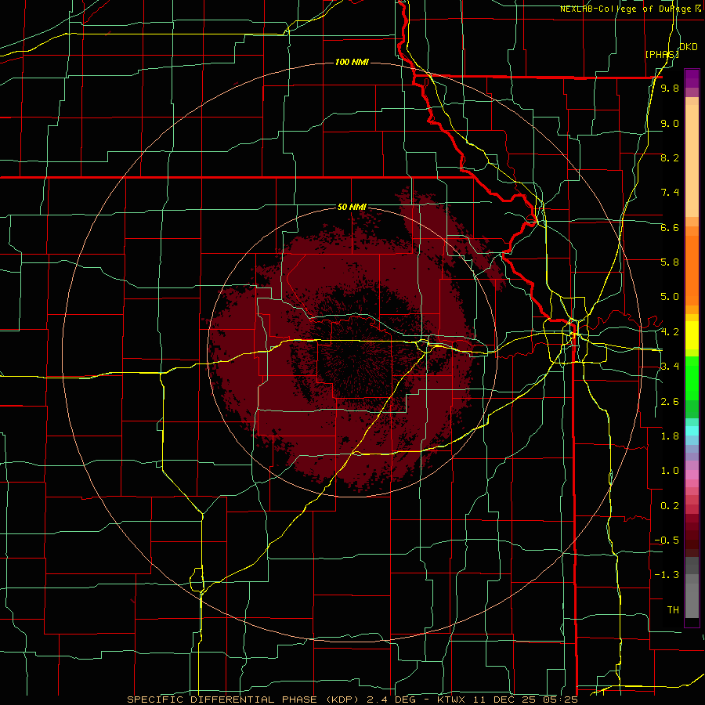Click the orange color bar segment

[x=692, y=271]
